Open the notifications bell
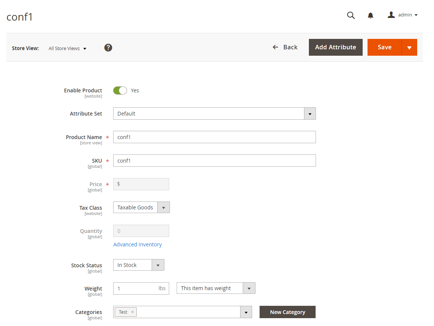 point(371,15)
